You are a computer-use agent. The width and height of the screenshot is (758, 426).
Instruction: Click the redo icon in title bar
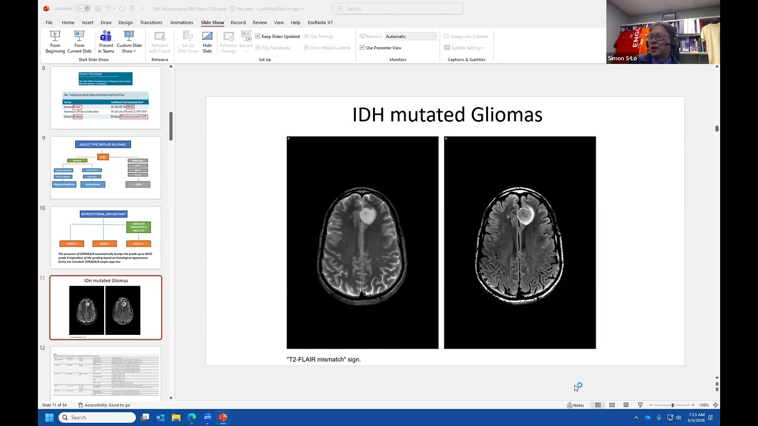(122, 8)
